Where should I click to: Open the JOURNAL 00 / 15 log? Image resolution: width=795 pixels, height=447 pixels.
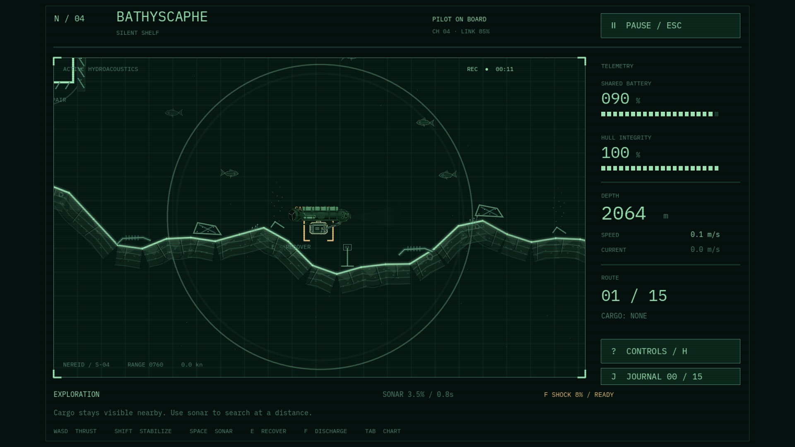[670, 377]
